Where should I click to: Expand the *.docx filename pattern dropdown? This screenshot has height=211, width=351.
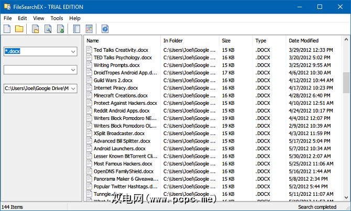pyautogui.click(x=73, y=51)
